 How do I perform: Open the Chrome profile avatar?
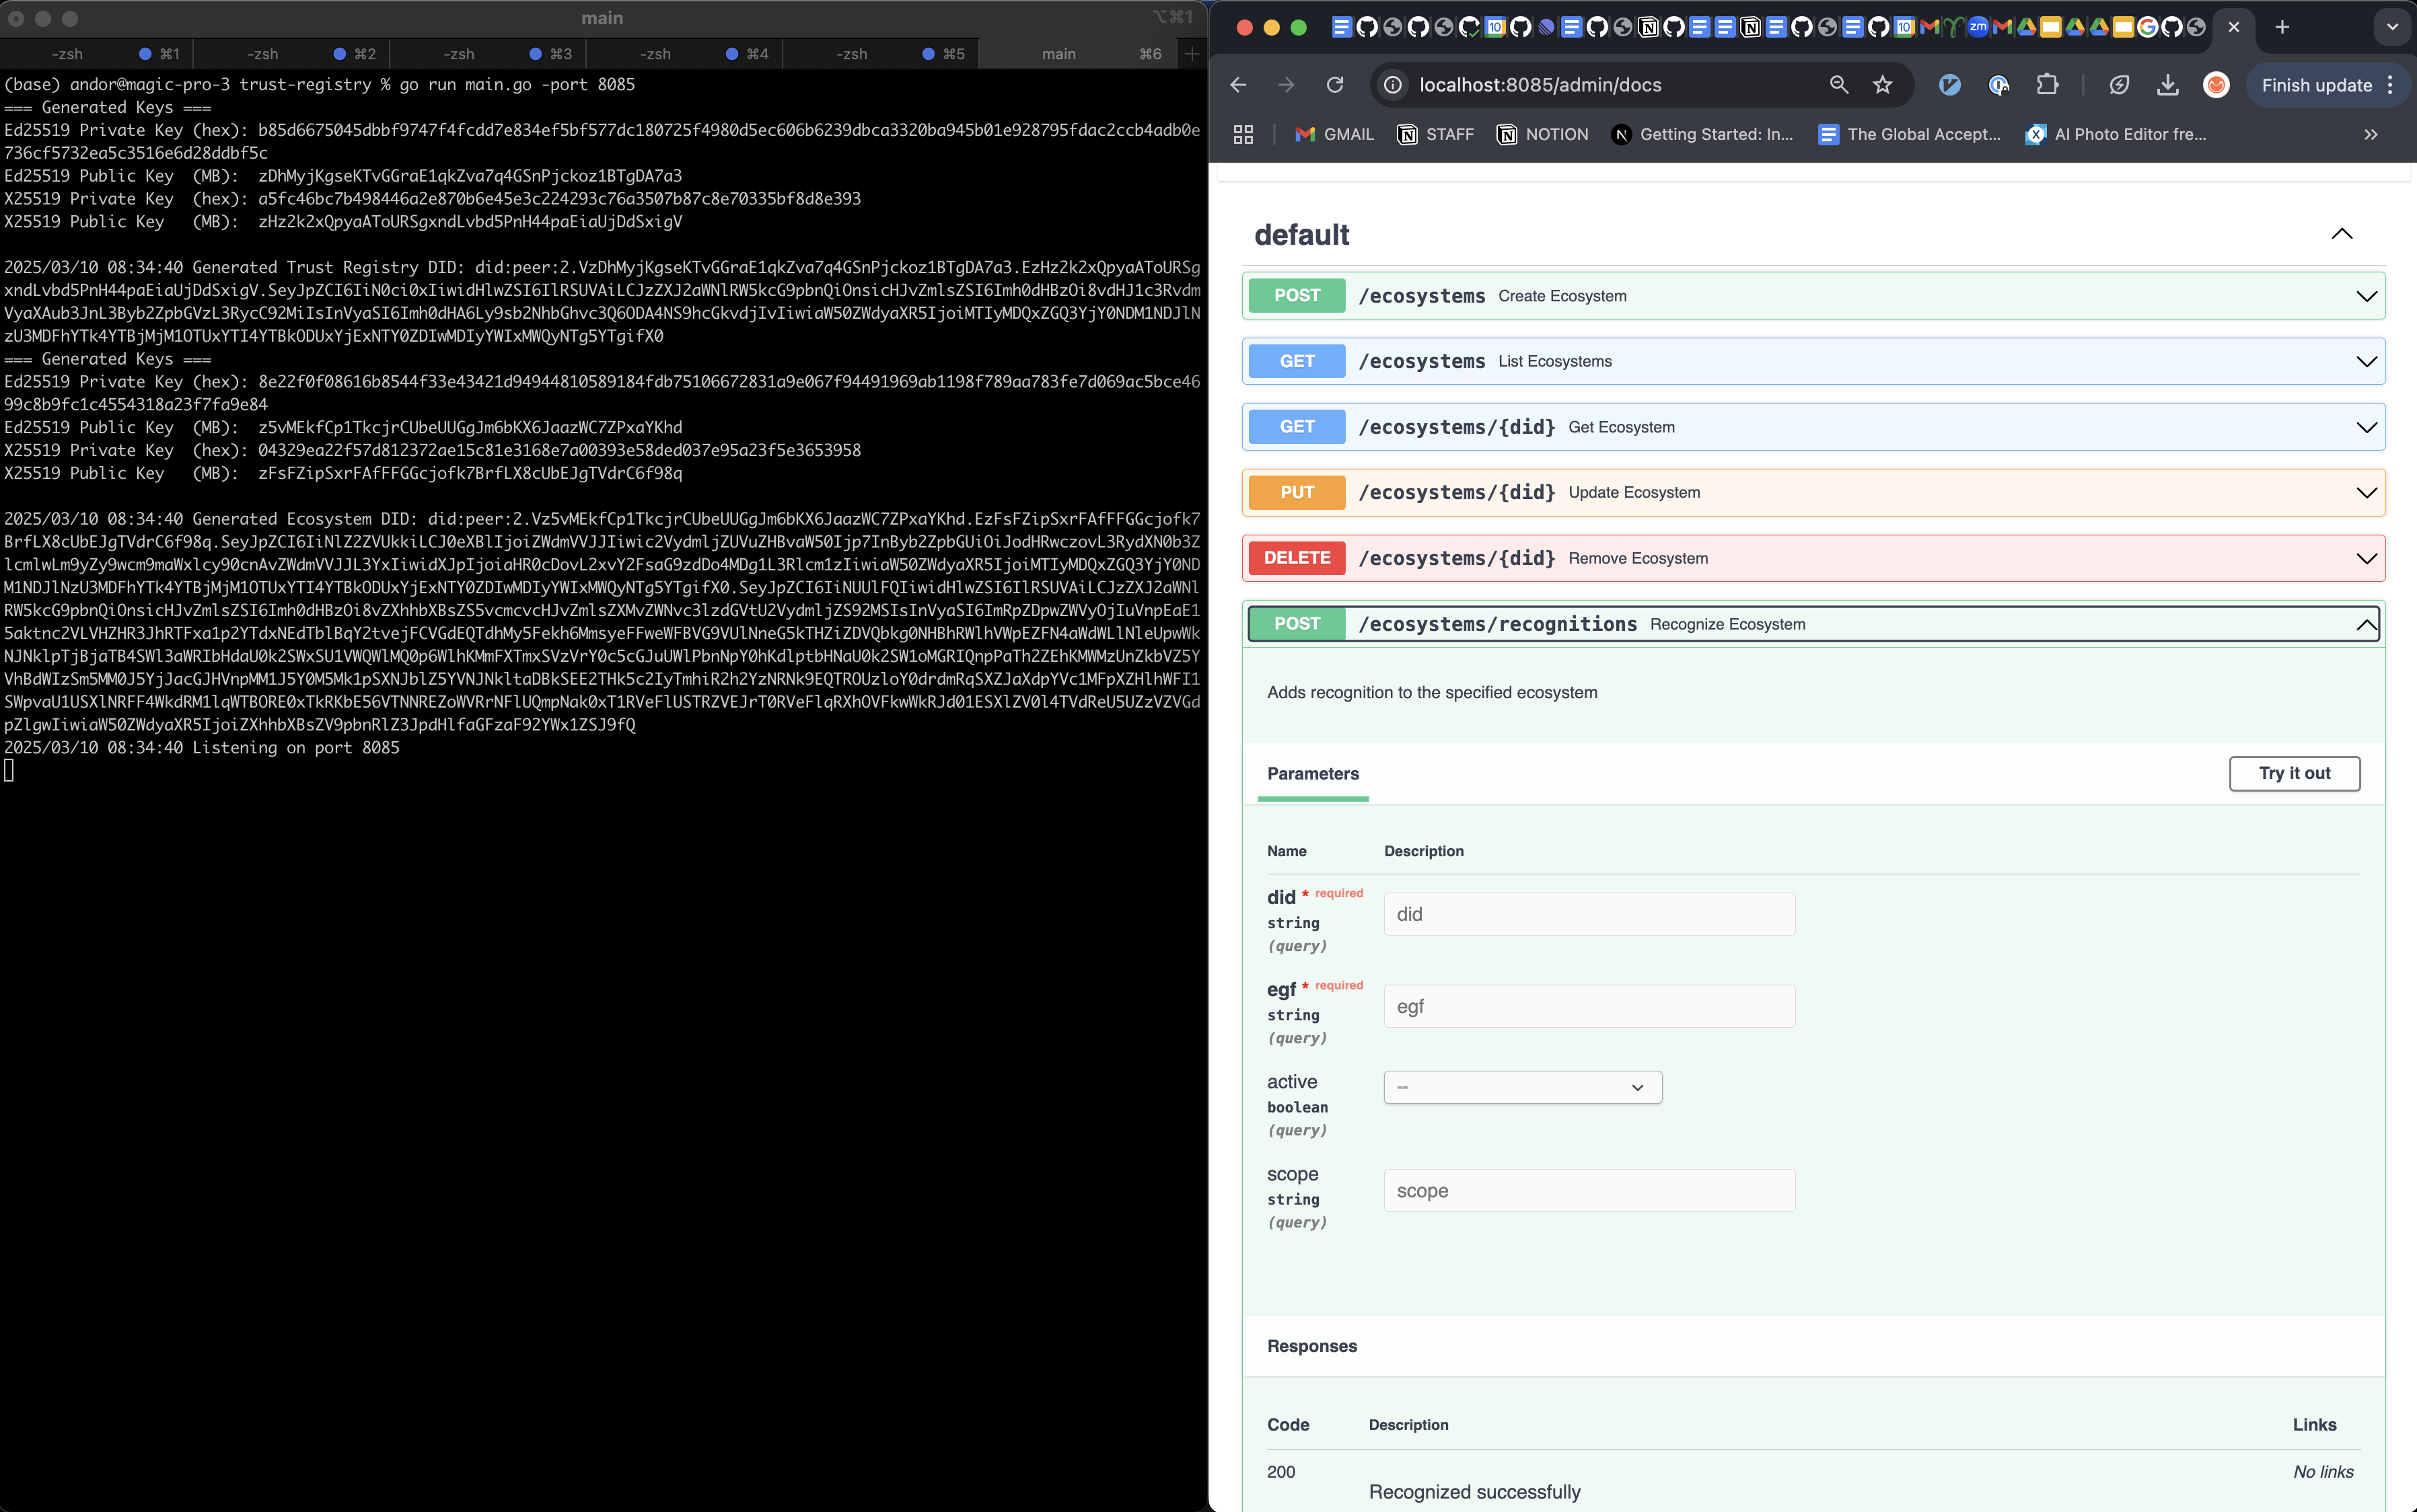(x=2216, y=85)
